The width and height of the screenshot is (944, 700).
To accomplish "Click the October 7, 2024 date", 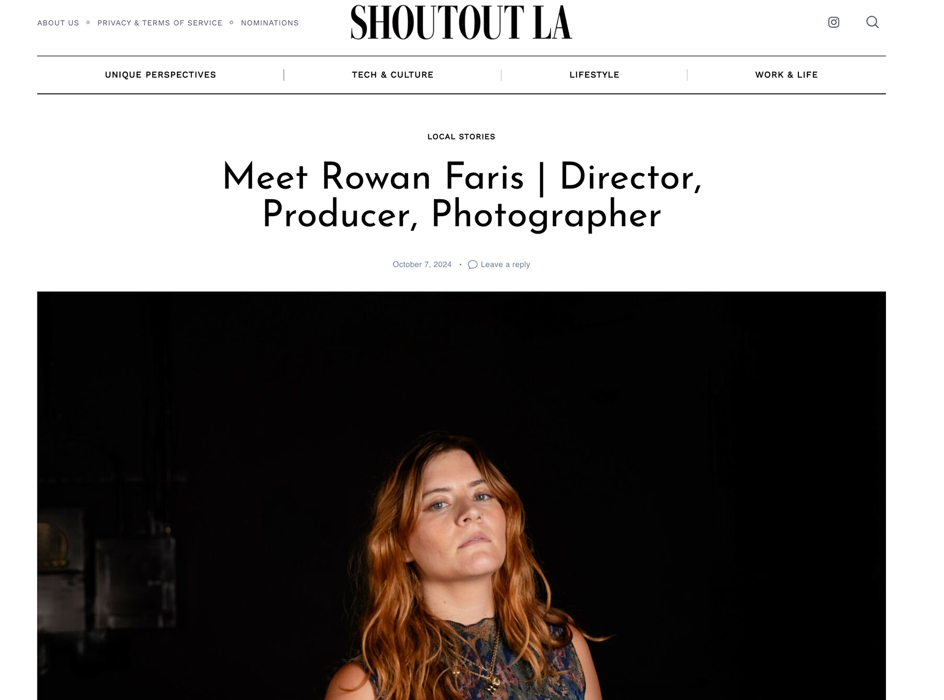I will [x=422, y=264].
